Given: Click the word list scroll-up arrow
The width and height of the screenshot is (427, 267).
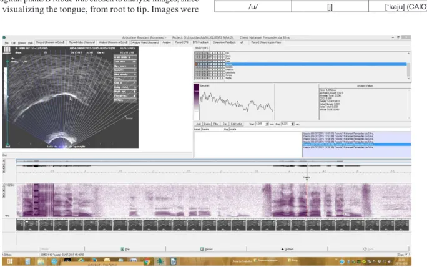Looking at the screenshot, I should 408,54.
